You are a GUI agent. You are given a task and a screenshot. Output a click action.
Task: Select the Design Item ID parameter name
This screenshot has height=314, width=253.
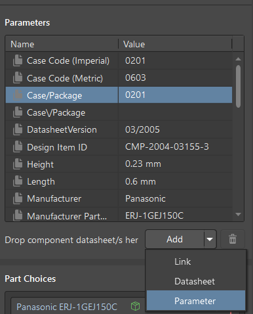[x=57, y=147]
